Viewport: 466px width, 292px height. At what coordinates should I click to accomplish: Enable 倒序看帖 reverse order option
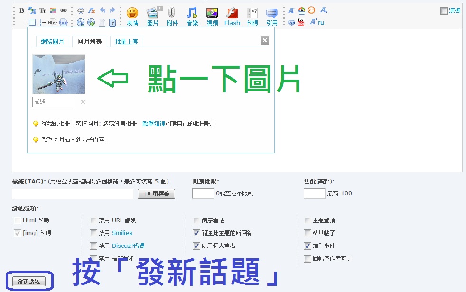click(196, 220)
